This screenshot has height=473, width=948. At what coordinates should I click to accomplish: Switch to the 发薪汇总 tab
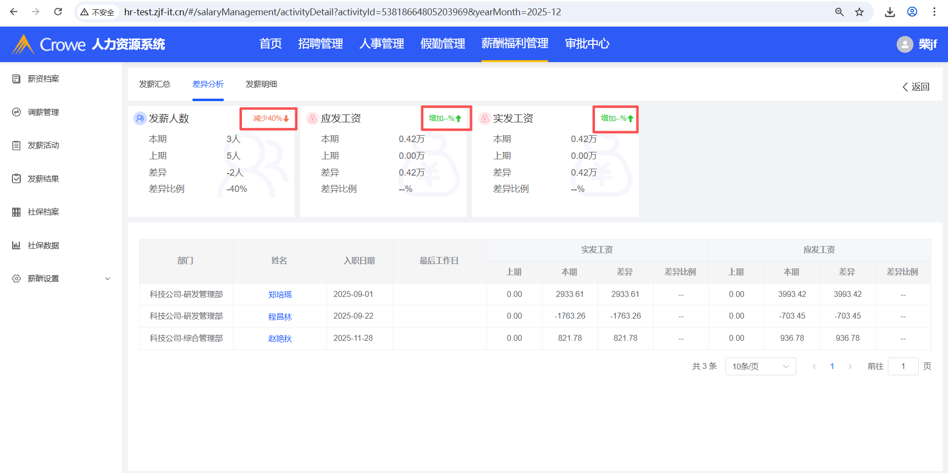(x=155, y=84)
